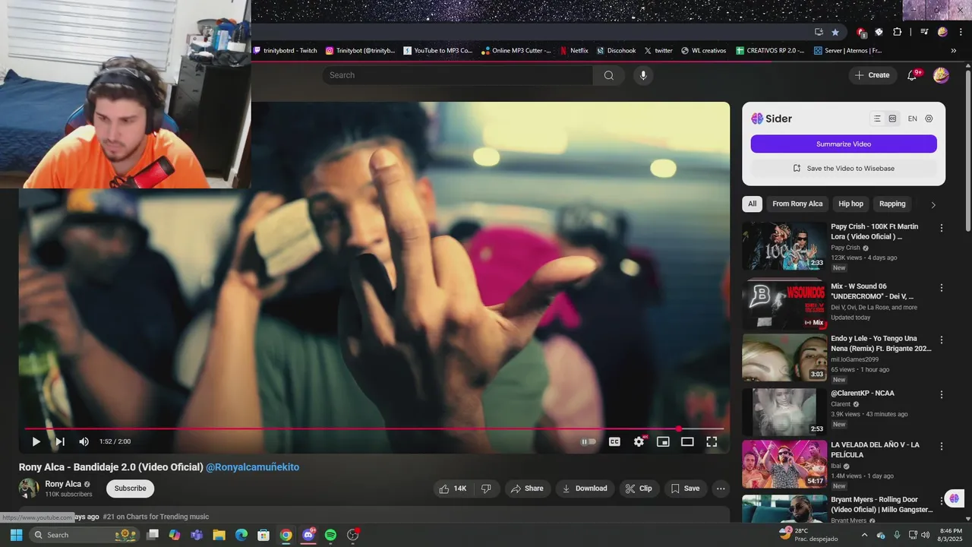
Task: Dislike the video
Action: click(487, 489)
